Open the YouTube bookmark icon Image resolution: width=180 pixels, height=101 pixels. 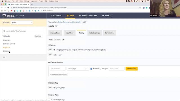pyautogui.click(x=12, y=11)
